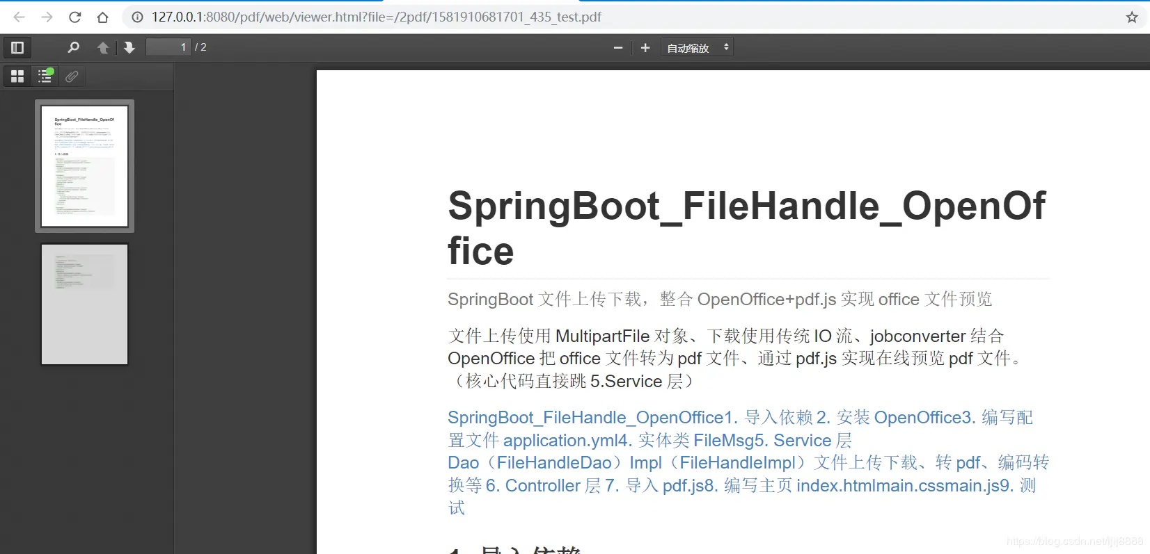1150x554 pixels.
Task: Open the 自动缩放 zoom dropdown
Action: [x=697, y=47]
